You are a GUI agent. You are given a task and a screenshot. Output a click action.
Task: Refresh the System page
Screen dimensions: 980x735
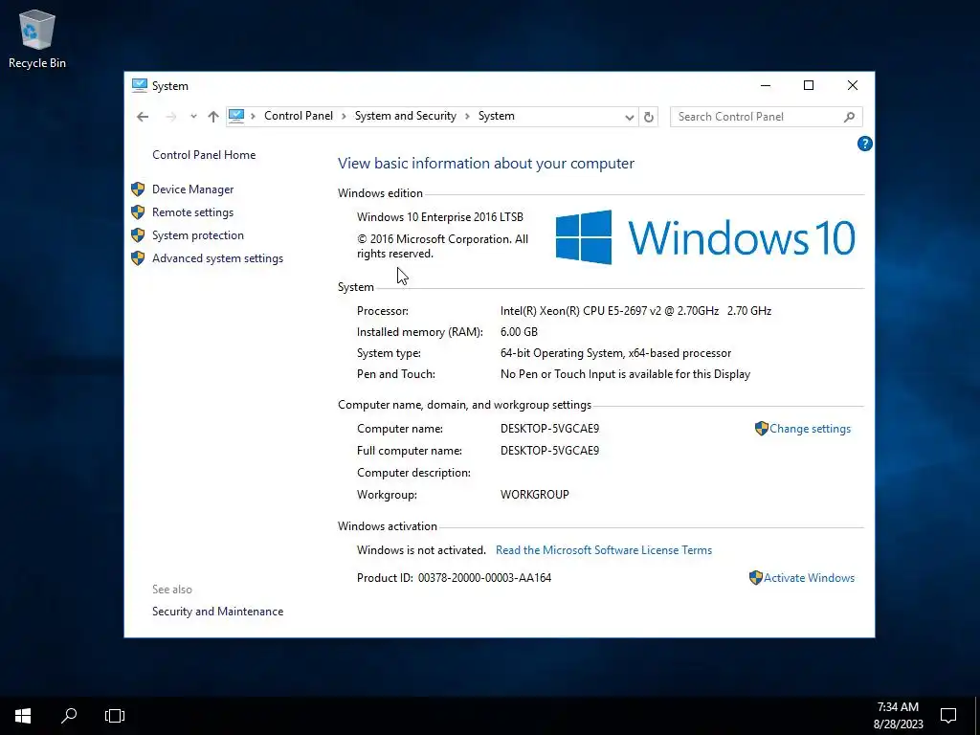(649, 117)
